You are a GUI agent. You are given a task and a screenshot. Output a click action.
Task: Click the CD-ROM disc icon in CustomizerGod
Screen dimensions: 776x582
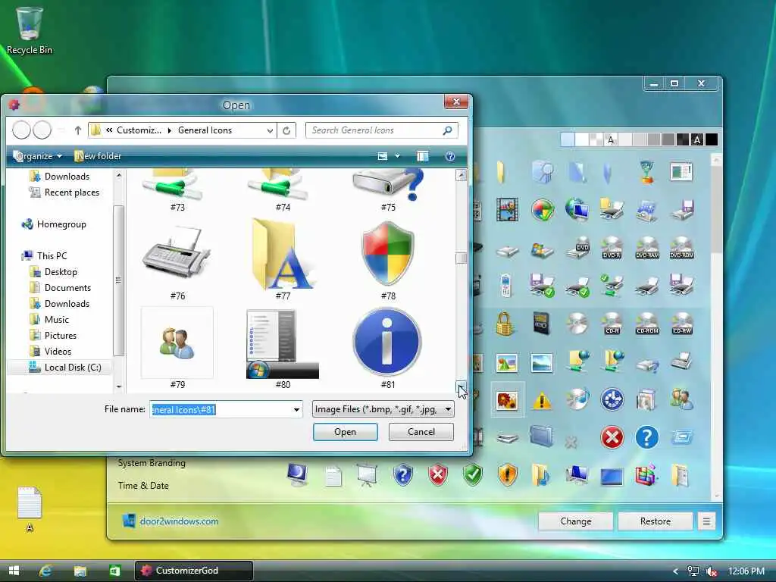[647, 324]
